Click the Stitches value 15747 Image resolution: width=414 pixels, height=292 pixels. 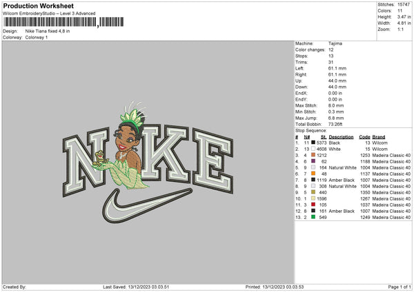404,5
